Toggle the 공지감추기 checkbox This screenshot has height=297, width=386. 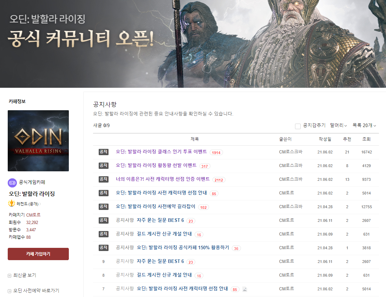click(297, 126)
